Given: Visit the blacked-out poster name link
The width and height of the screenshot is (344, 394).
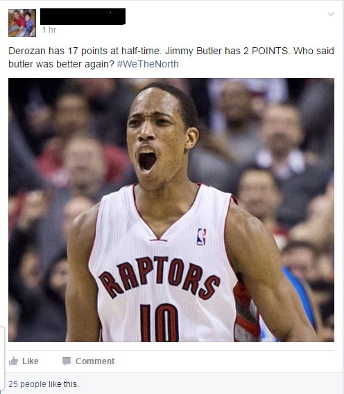Looking at the screenshot, I should tap(83, 17).
